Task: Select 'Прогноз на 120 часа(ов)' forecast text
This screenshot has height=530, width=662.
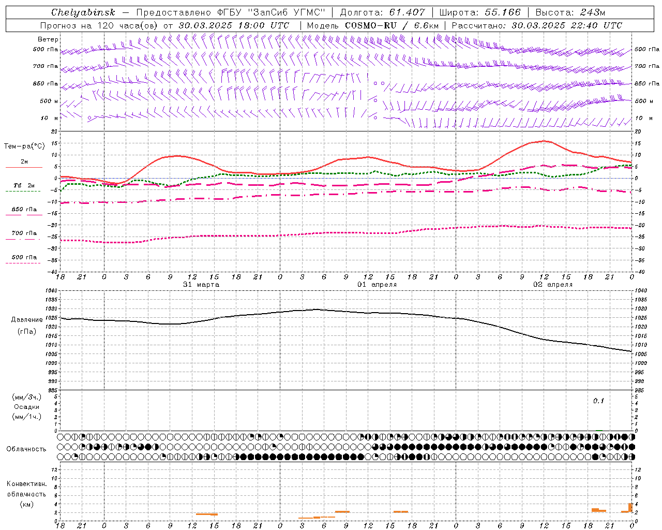Action: click(x=100, y=25)
